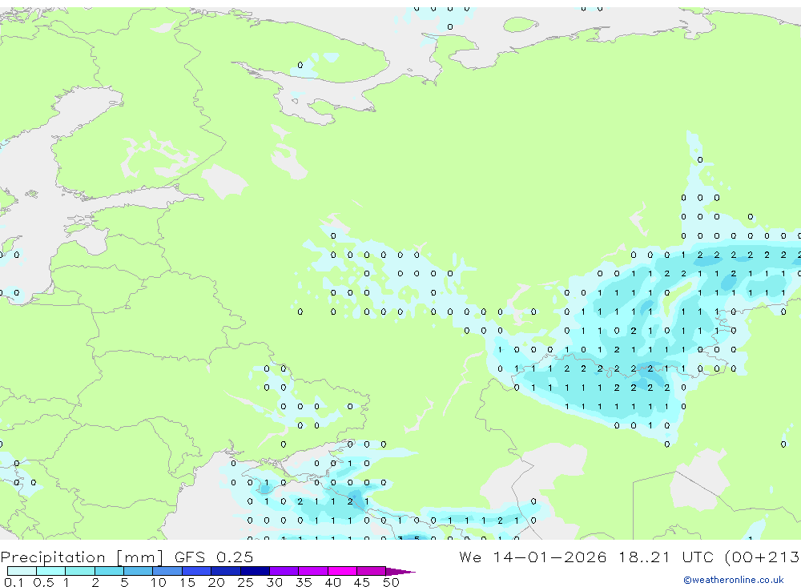Viewport: 801px width, 587px height.
Task: Click the 'We' weekday label in footer
Action: tap(470, 557)
